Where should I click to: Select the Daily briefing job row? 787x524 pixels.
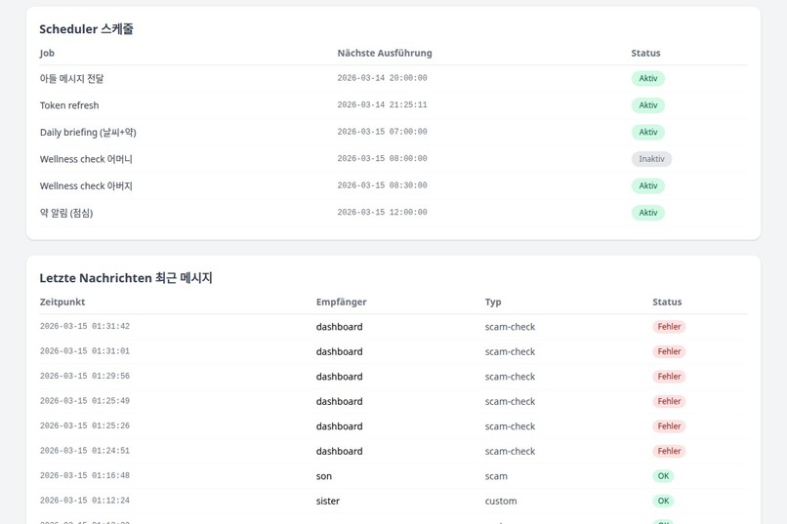coord(393,133)
